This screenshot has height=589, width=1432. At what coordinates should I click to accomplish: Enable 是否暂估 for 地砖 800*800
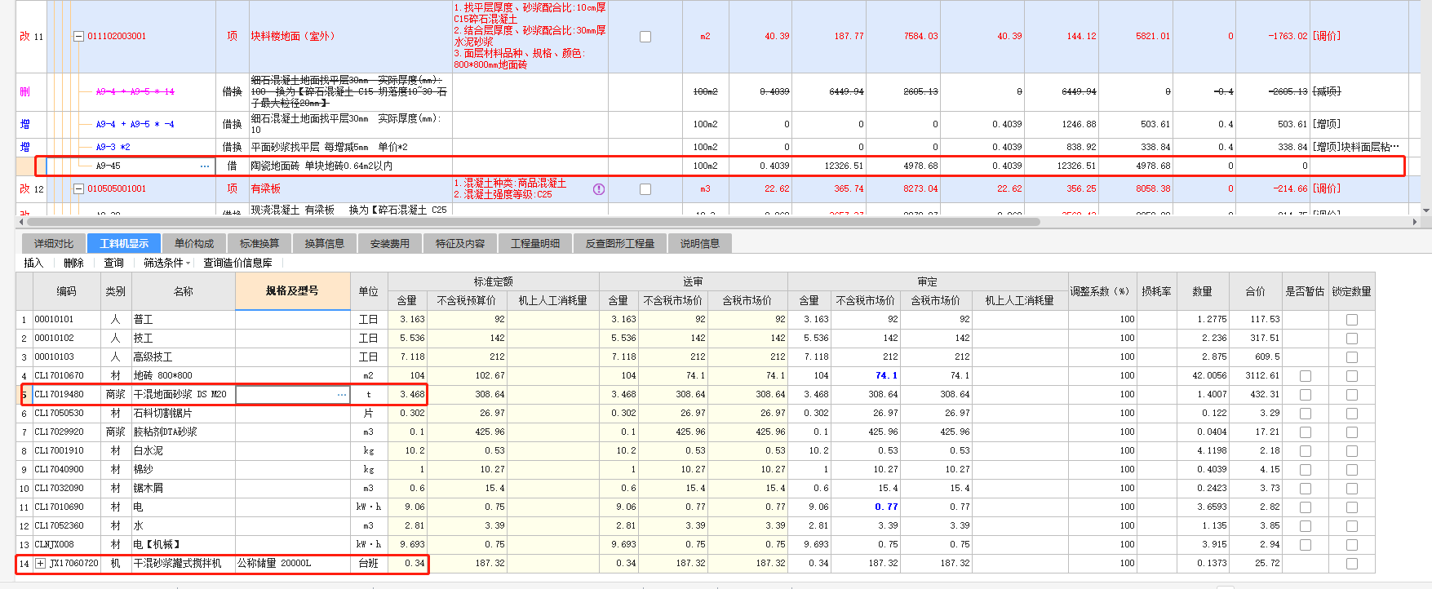[x=1306, y=376]
